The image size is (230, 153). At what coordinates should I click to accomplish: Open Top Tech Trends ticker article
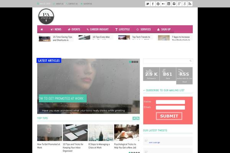(x=141, y=37)
